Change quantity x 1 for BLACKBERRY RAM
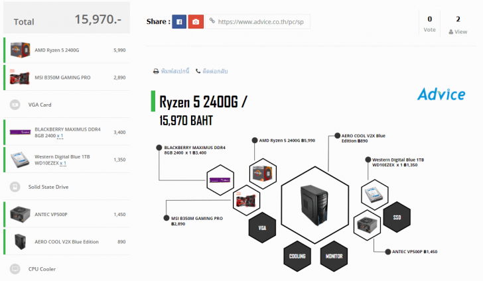This screenshot has height=281, width=483. click(60, 136)
